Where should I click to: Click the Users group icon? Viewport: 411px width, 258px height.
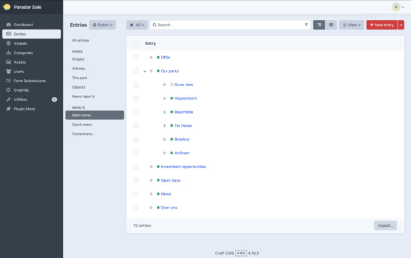point(9,71)
